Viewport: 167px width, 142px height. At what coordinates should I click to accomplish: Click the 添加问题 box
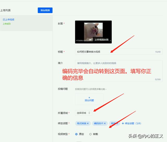point(89,99)
